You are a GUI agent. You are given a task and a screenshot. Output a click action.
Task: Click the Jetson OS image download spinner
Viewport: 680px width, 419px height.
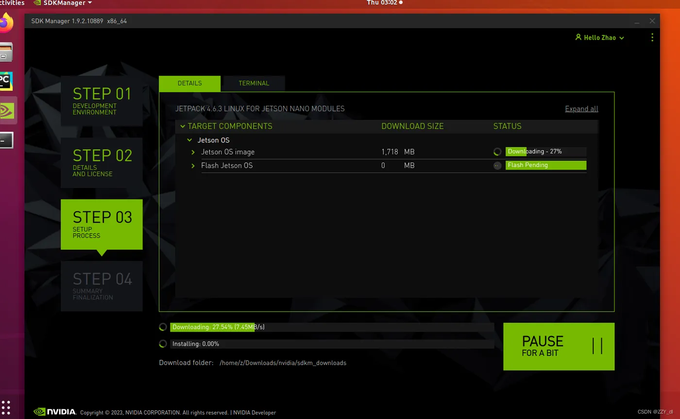tap(497, 152)
